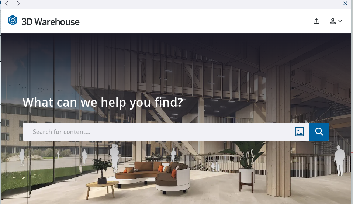Go back with the left arrow
This screenshot has height=204, width=353.
click(7, 4)
